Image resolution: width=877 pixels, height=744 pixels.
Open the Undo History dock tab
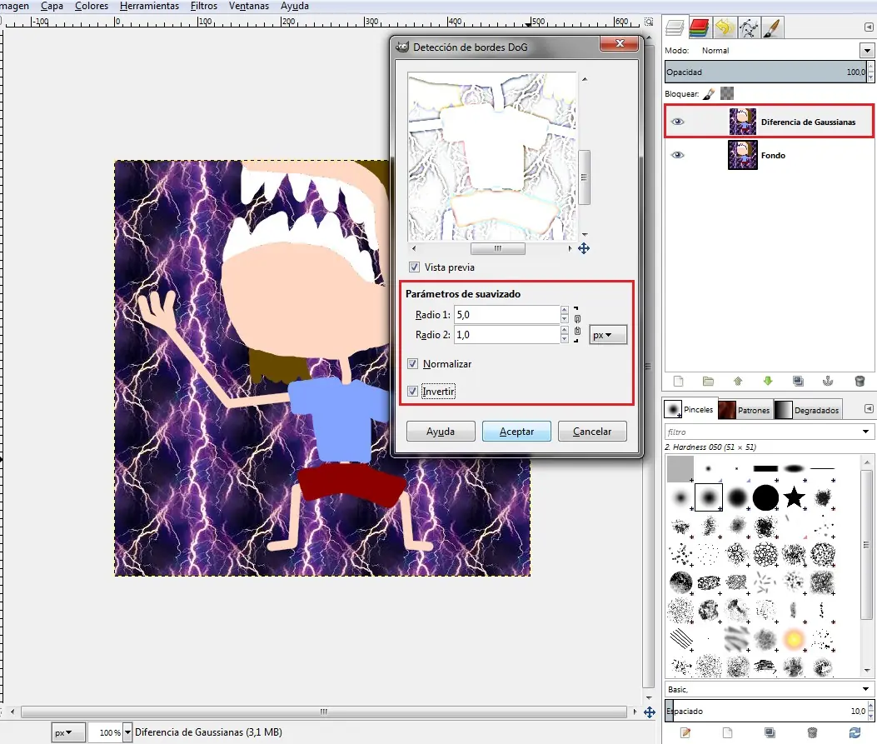(x=725, y=27)
